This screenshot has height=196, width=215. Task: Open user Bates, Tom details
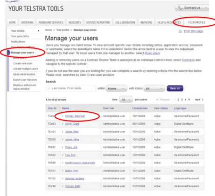(x=72, y=171)
